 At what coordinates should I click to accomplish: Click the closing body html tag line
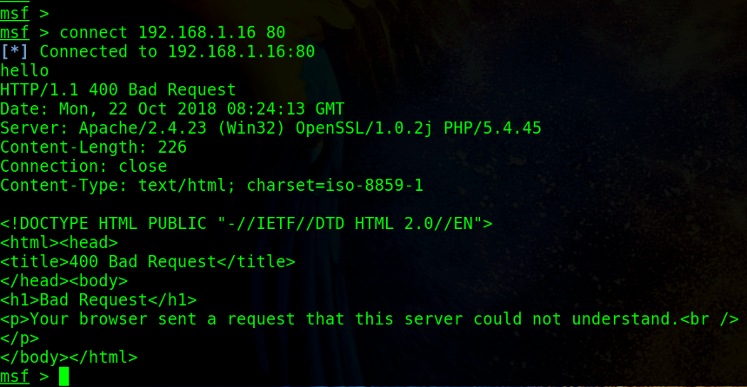pos(69,357)
